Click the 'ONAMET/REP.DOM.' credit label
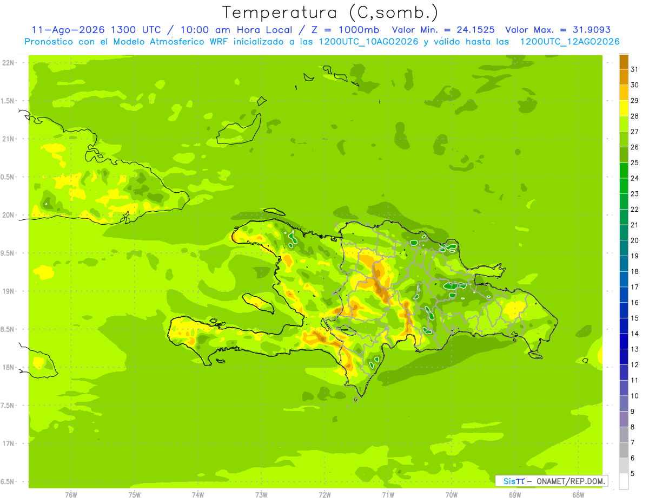649x502 pixels. point(570,481)
